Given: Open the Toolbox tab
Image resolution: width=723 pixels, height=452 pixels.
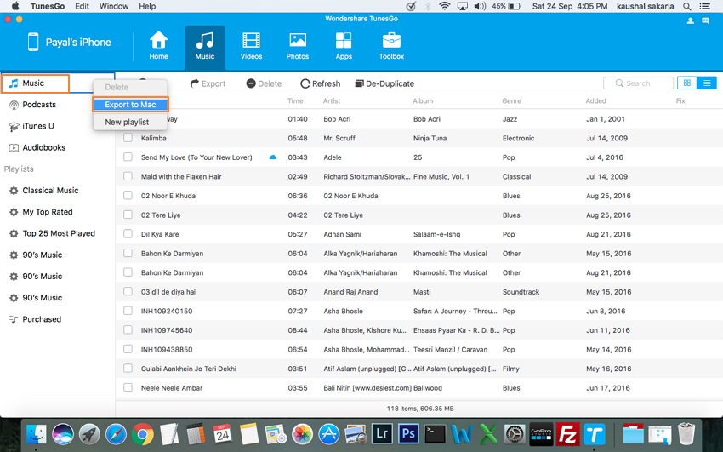Looking at the screenshot, I should (x=391, y=46).
